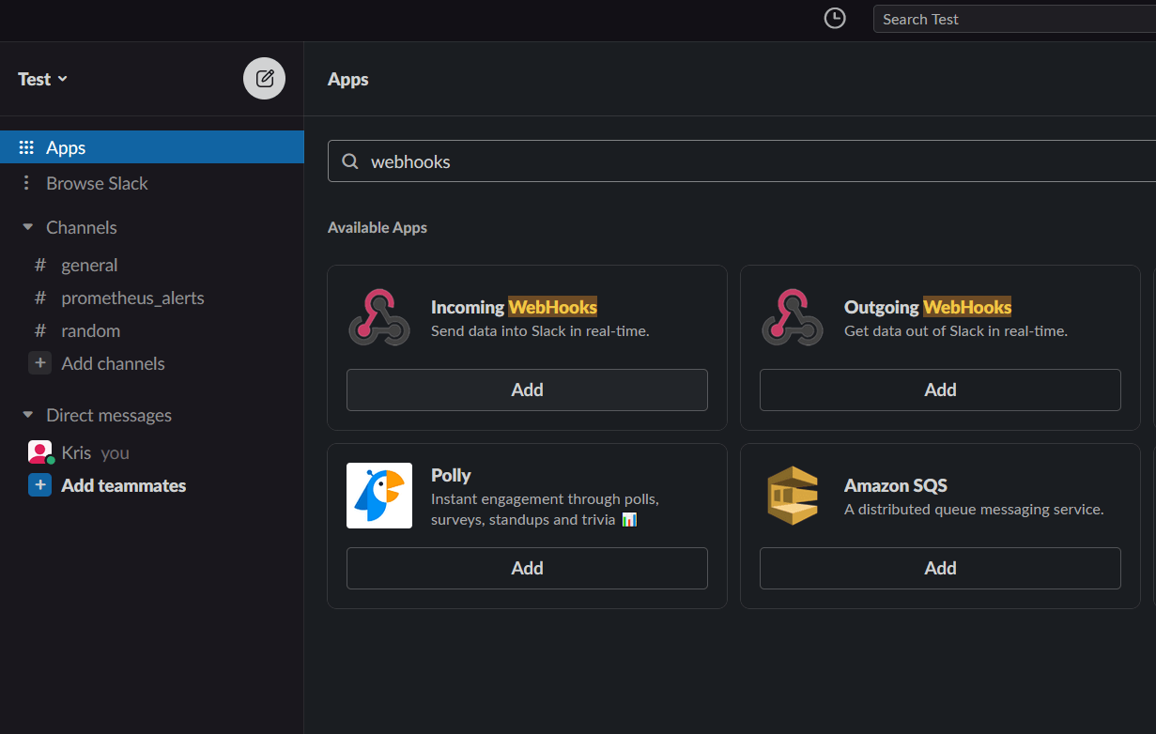The image size is (1156, 734).
Task: Click the plus icon beside Add teammates
Action: pos(39,484)
